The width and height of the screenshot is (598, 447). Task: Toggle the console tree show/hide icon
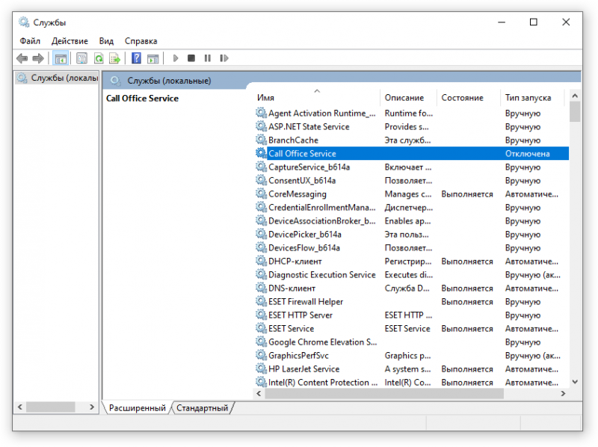point(61,58)
